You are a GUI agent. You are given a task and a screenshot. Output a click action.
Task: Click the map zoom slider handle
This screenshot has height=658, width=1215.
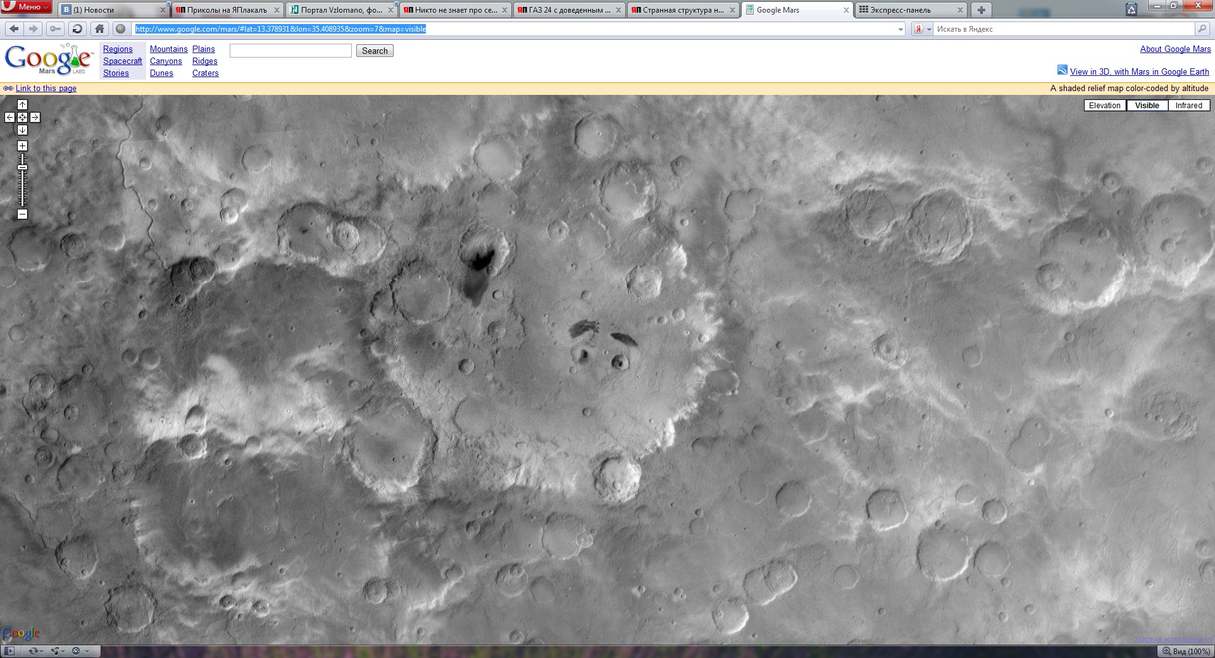pos(22,167)
